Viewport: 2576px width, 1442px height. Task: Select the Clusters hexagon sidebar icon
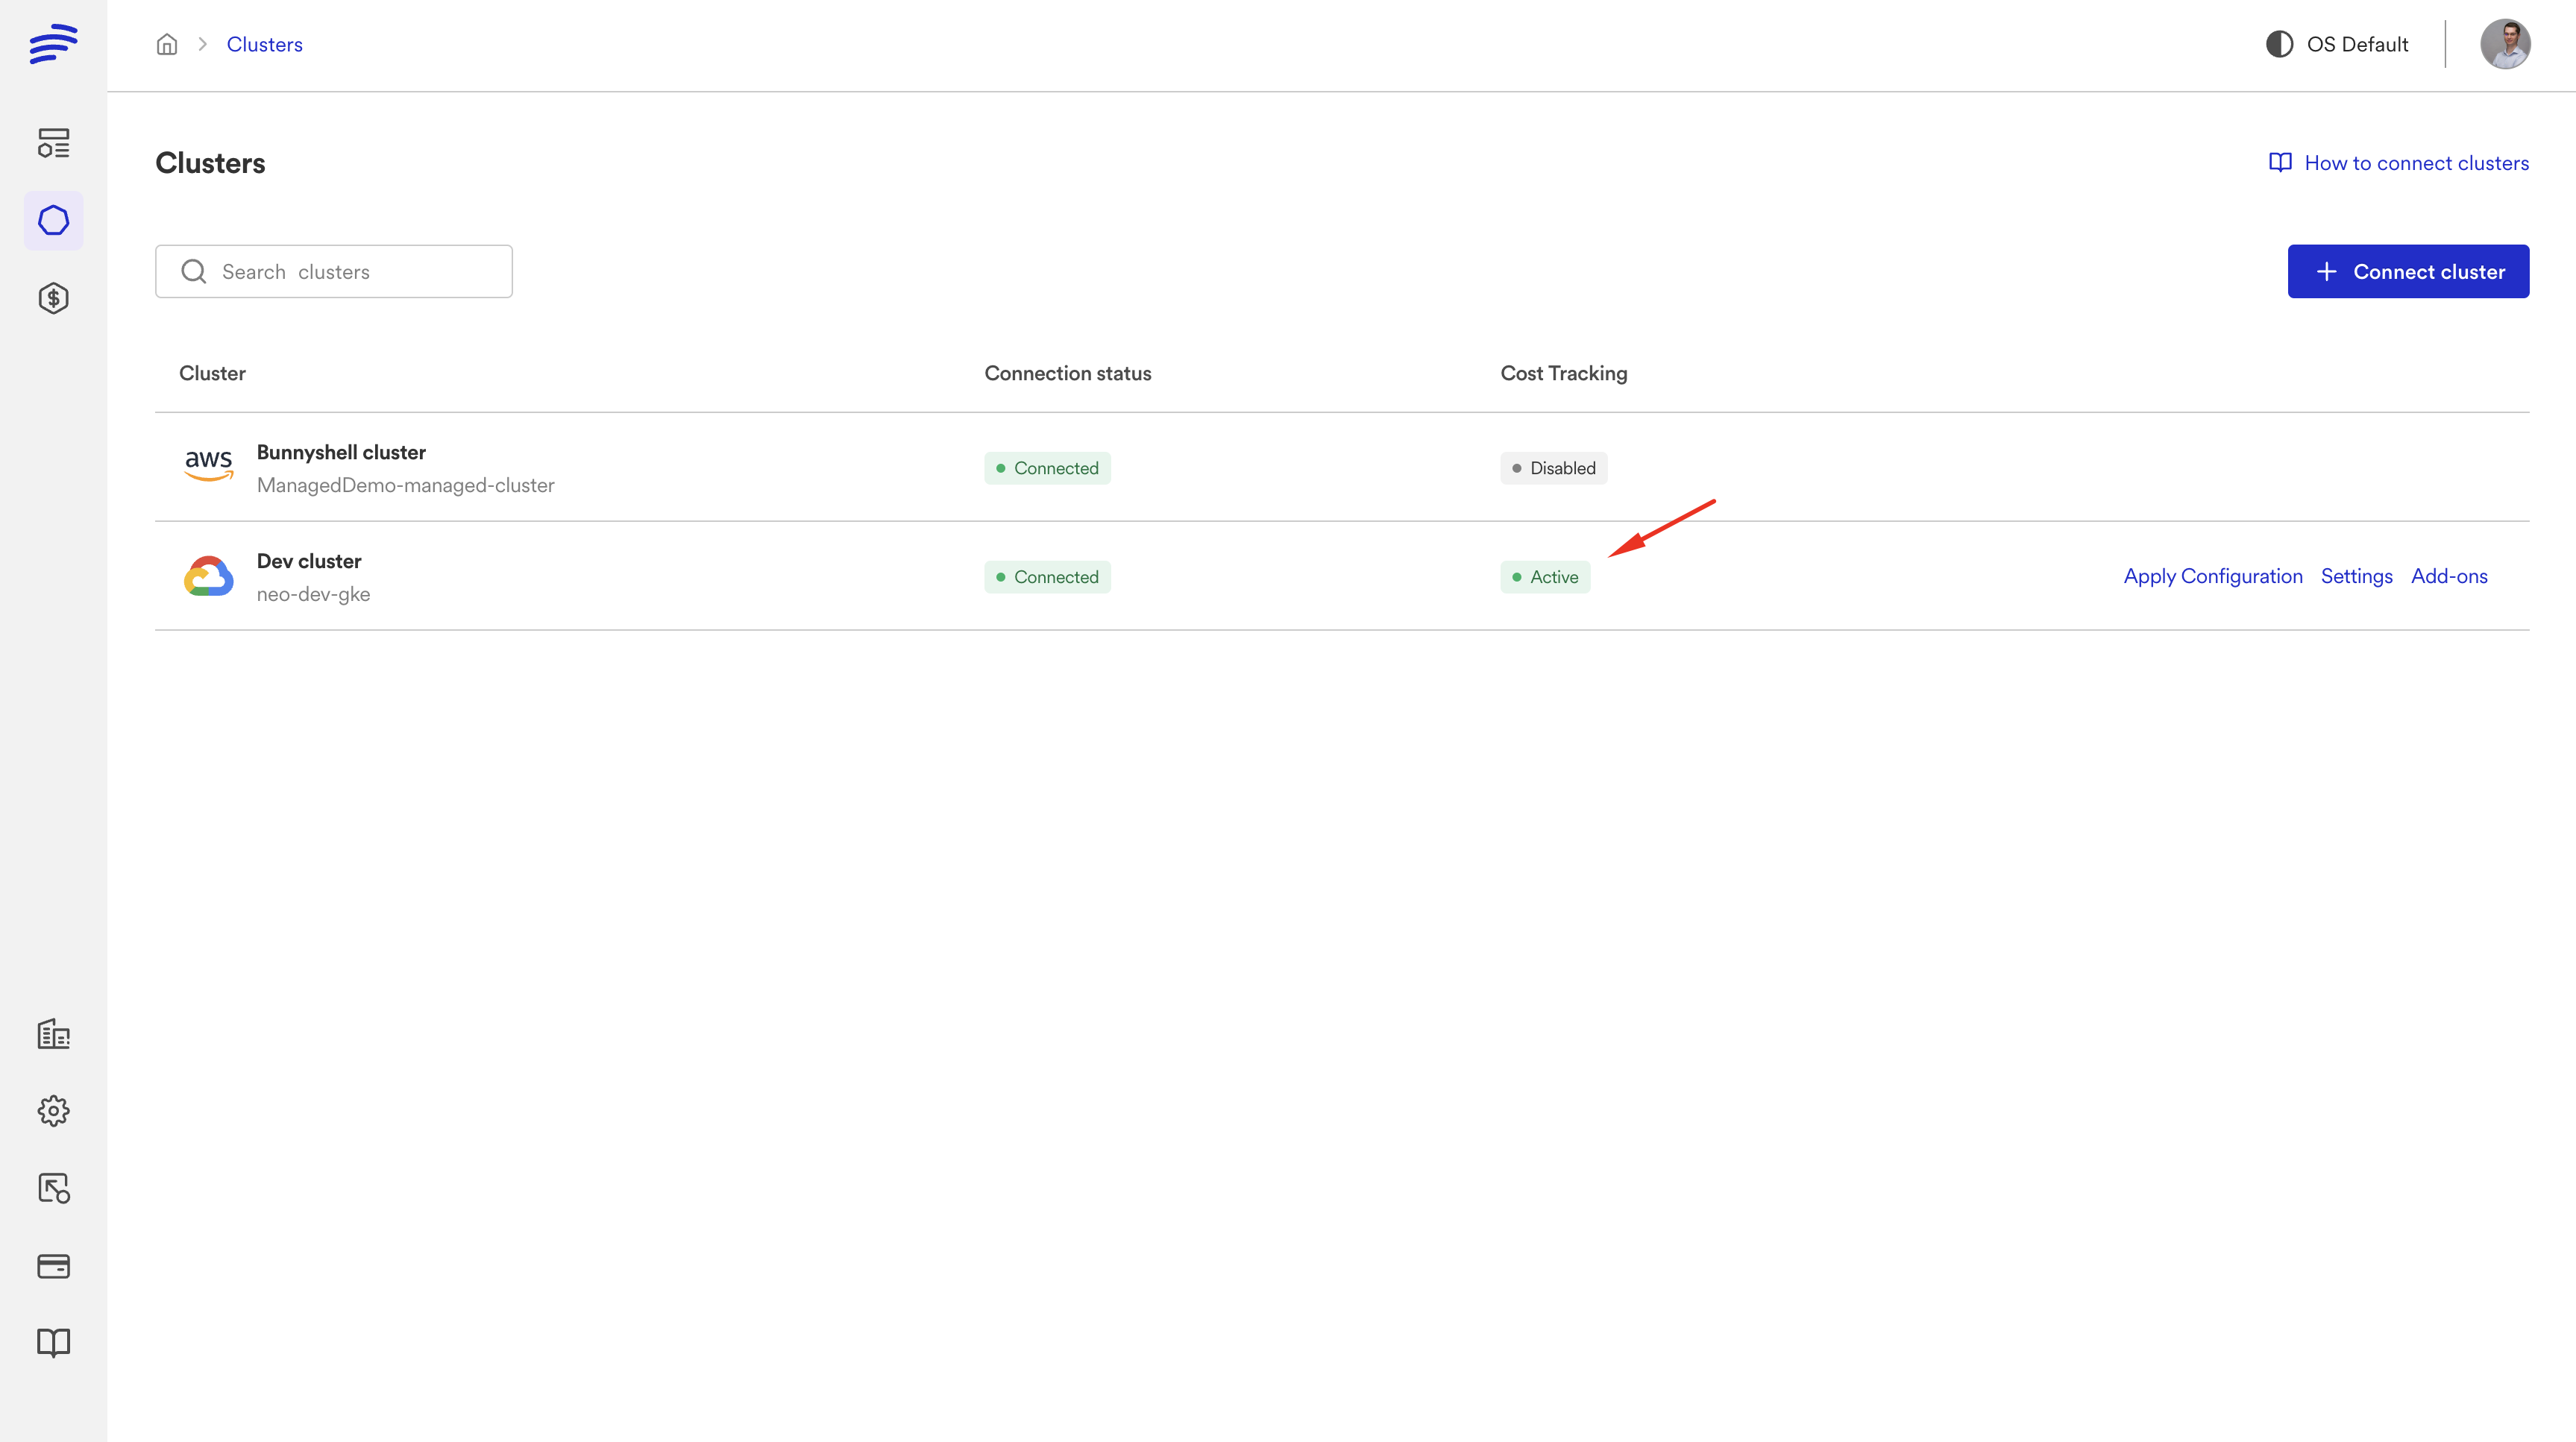pyautogui.click(x=53, y=221)
